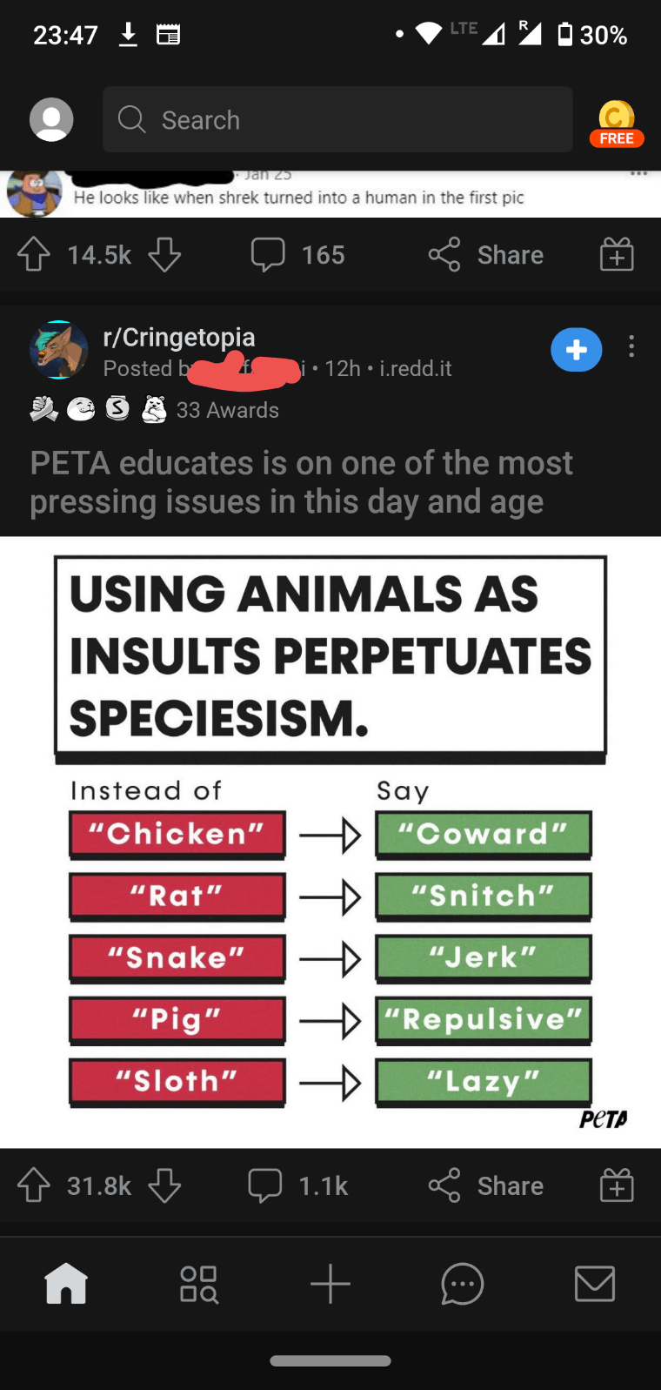Open the Inbox envelope icon
The width and height of the screenshot is (661, 1390).
pos(595,1283)
